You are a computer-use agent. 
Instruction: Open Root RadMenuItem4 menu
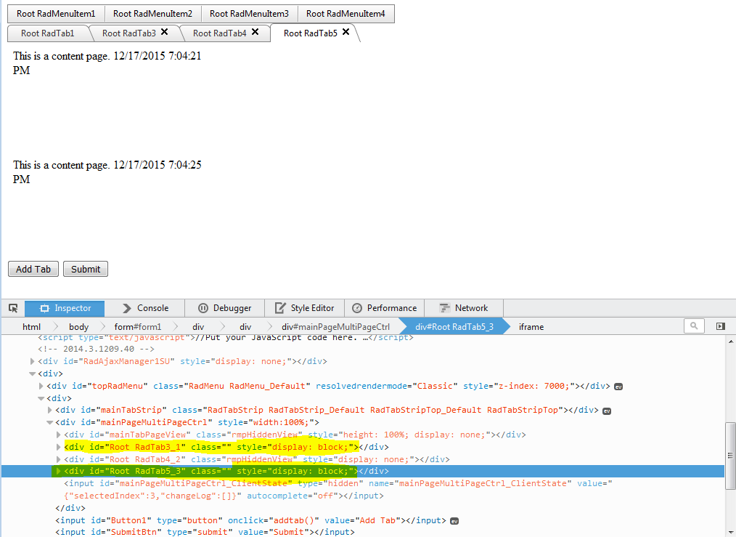(346, 14)
